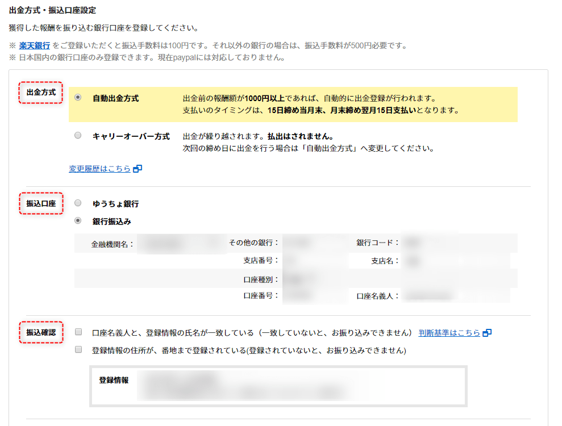Tick the 登録情報の住所 address confirmation checkbox

(78, 350)
